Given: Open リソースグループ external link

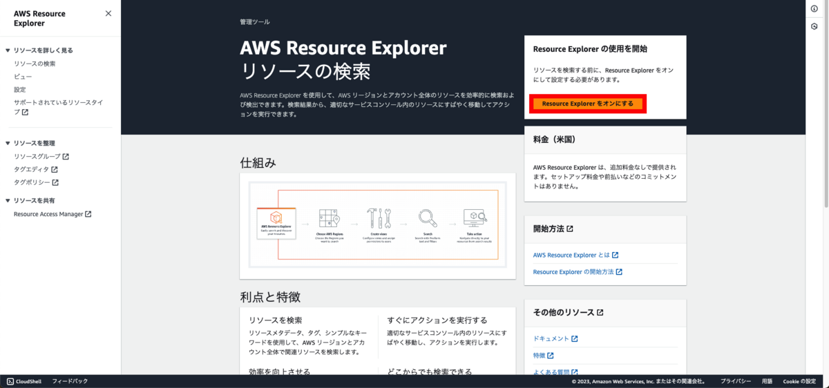Looking at the screenshot, I should [x=41, y=157].
